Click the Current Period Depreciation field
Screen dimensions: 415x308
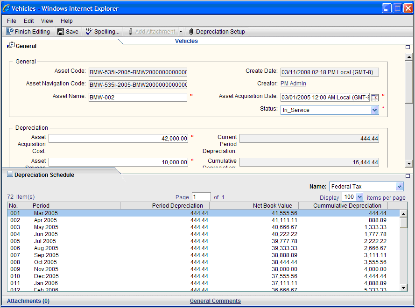point(309,139)
